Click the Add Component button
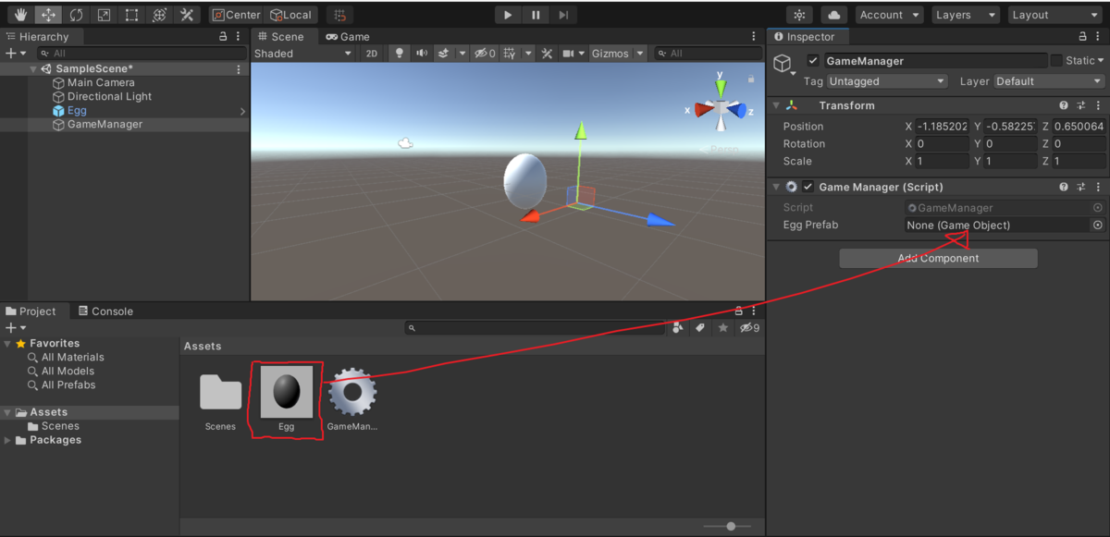The image size is (1110, 537). (938, 259)
